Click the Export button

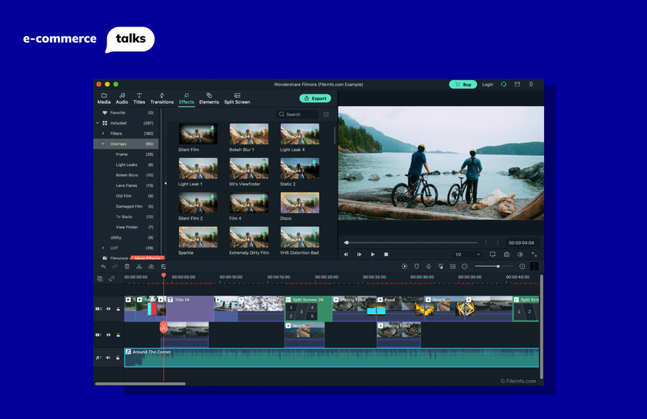[x=316, y=98]
